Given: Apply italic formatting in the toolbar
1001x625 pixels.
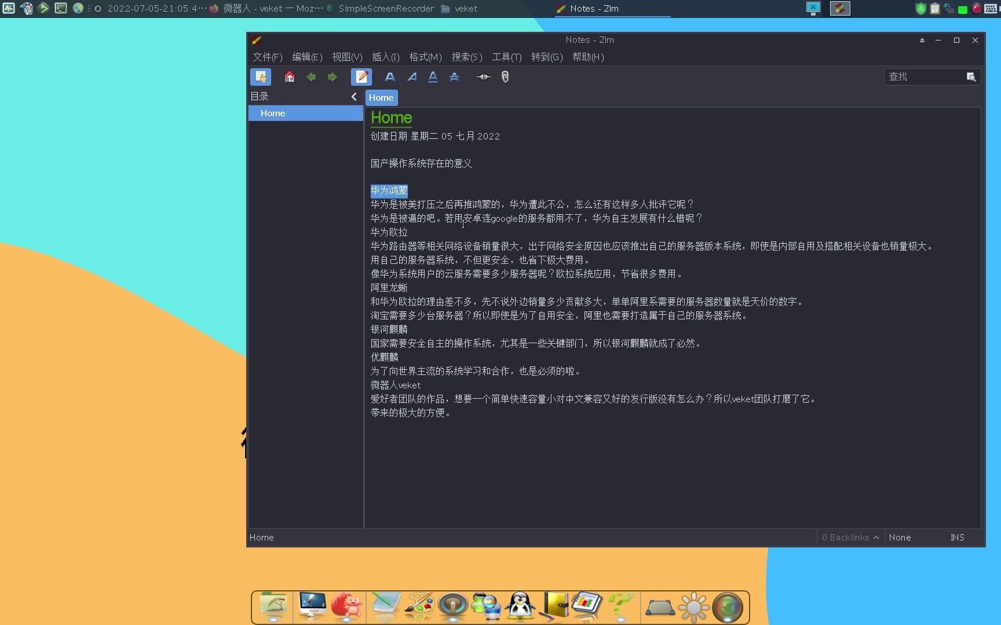Looking at the screenshot, I should click(411, 76).
